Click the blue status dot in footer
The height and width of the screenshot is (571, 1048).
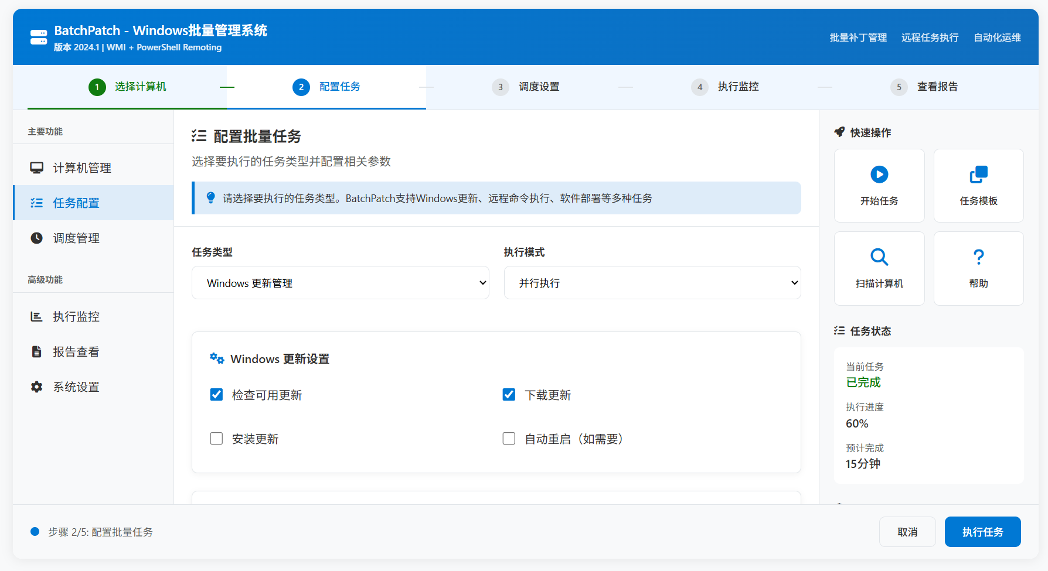(x=35, y=532)
